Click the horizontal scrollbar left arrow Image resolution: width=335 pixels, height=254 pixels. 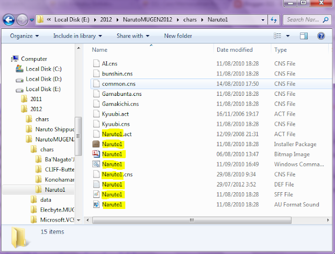(87, 220)
